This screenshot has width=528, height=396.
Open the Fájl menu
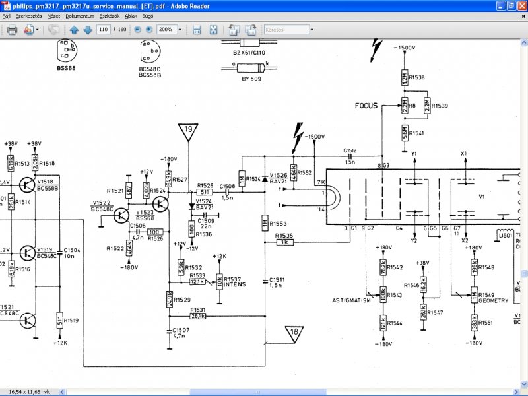tap(6, 16)
